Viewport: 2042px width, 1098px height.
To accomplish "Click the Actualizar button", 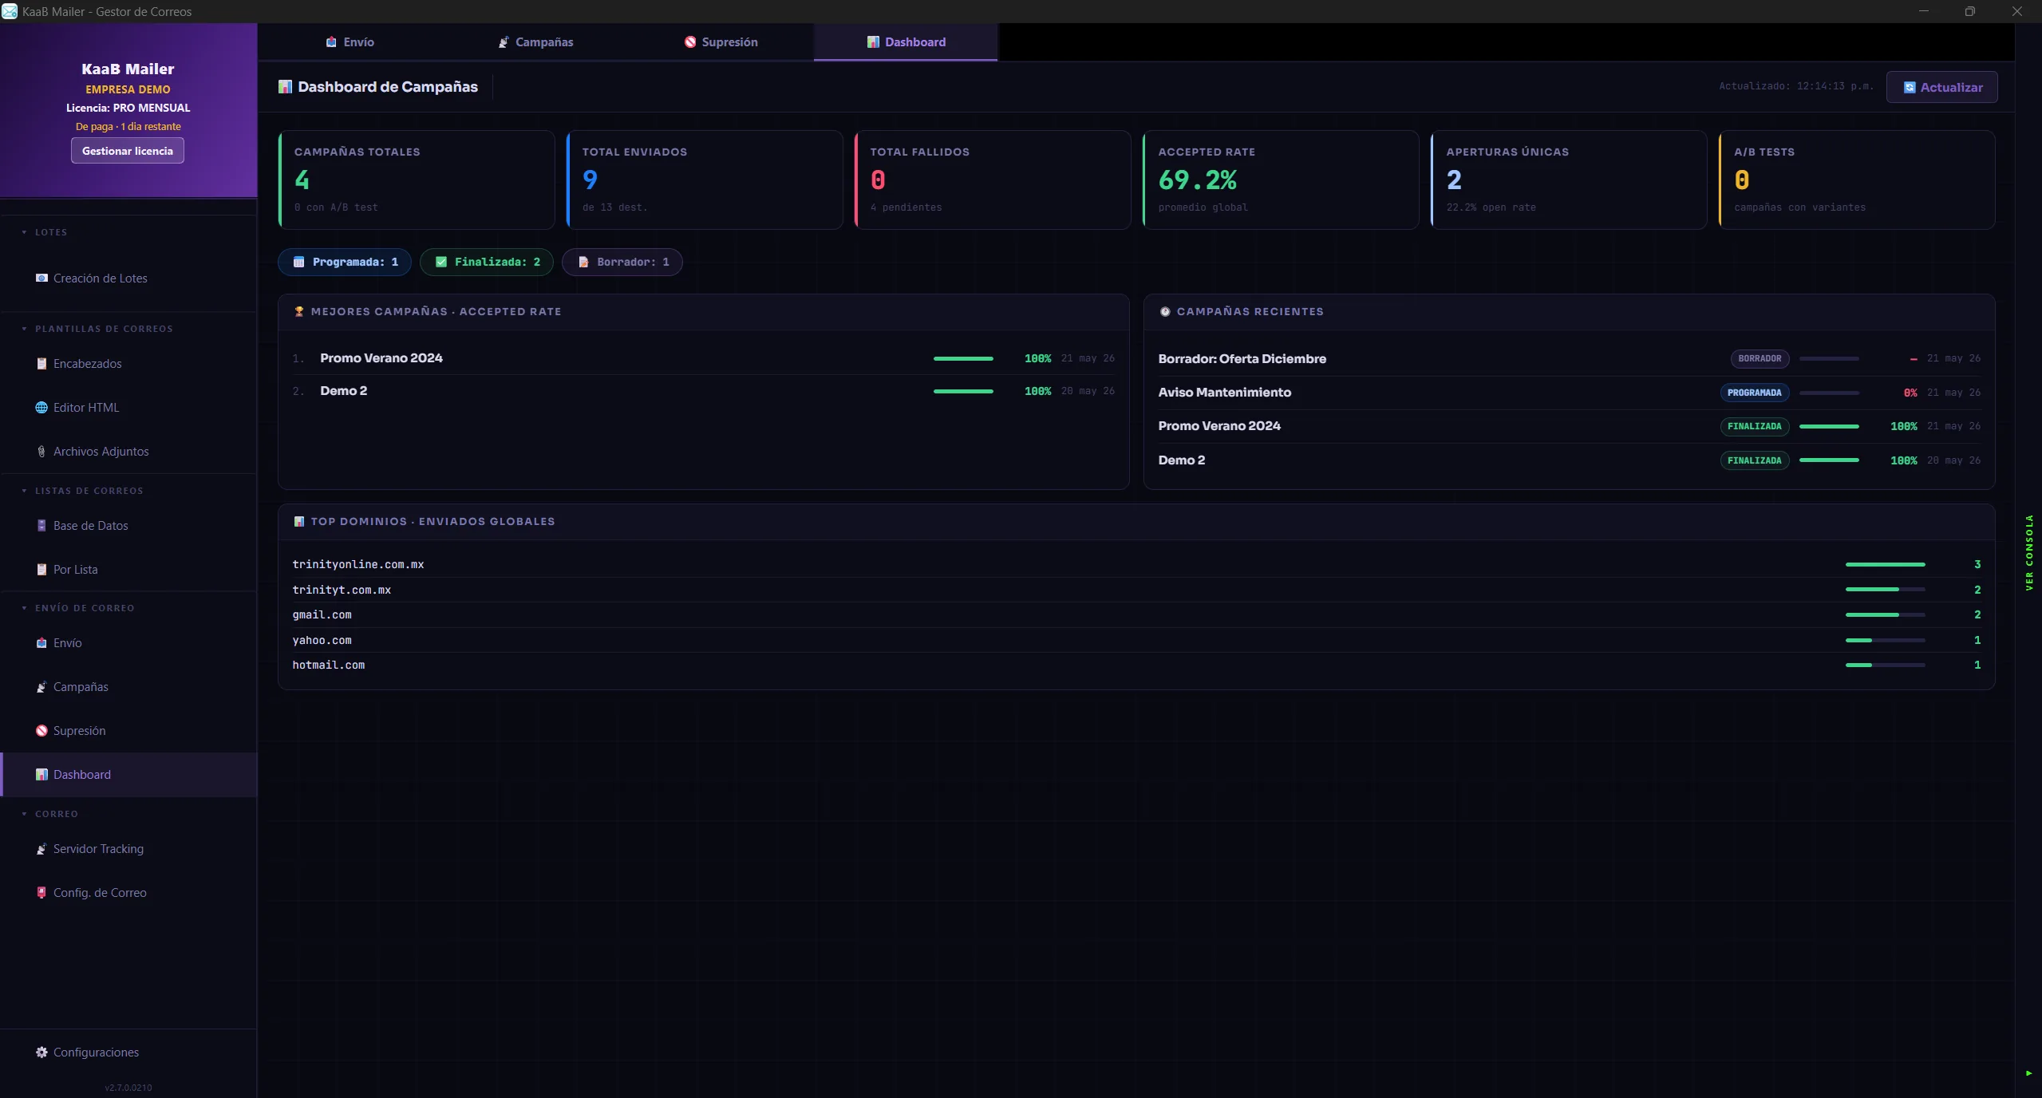I will click(1941, 87).
